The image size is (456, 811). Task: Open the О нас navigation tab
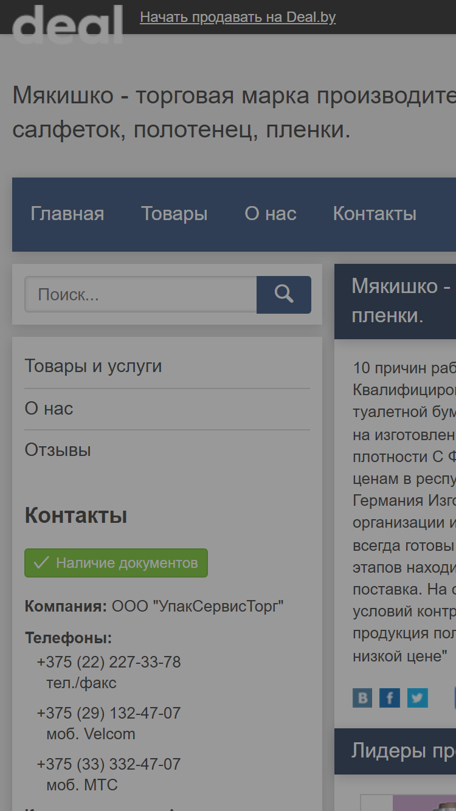271,214
